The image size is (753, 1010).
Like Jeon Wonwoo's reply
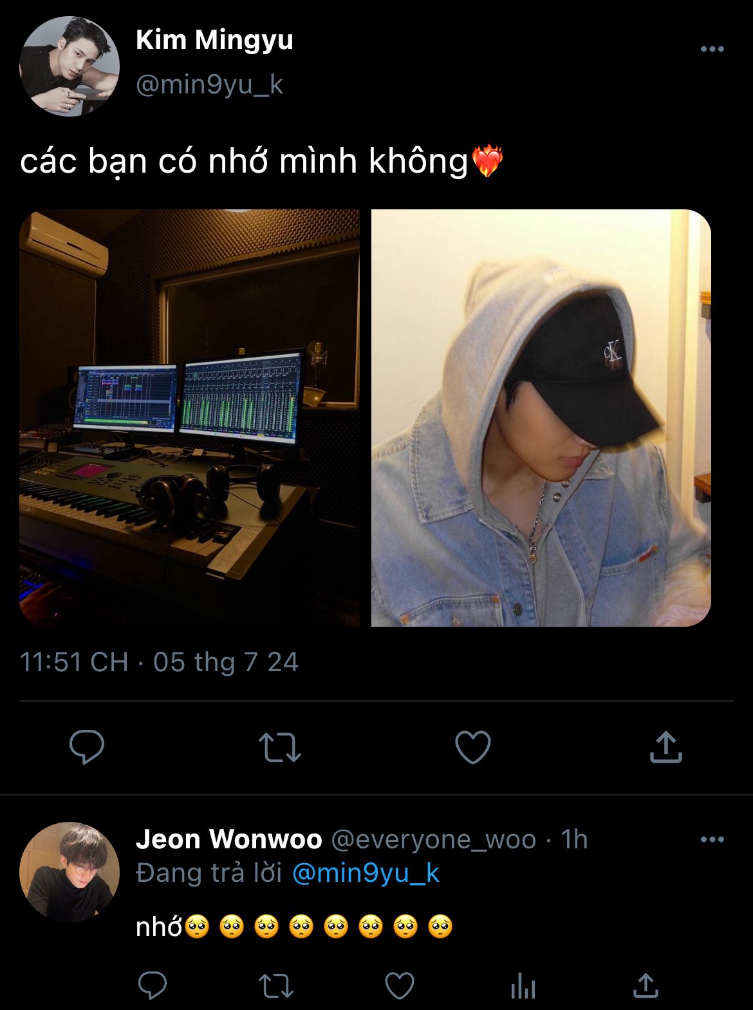click(400, 986)
